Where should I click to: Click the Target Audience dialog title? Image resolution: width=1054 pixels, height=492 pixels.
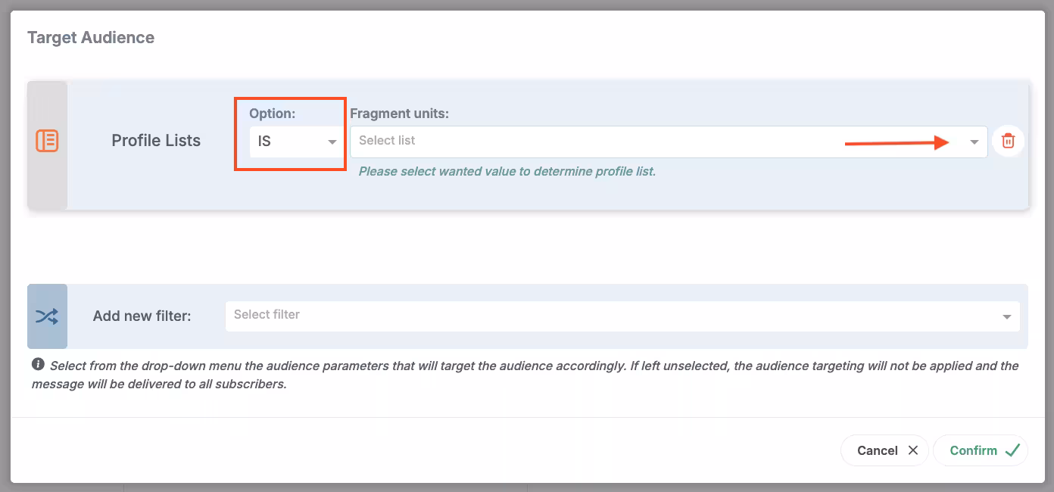coord(91,38)
